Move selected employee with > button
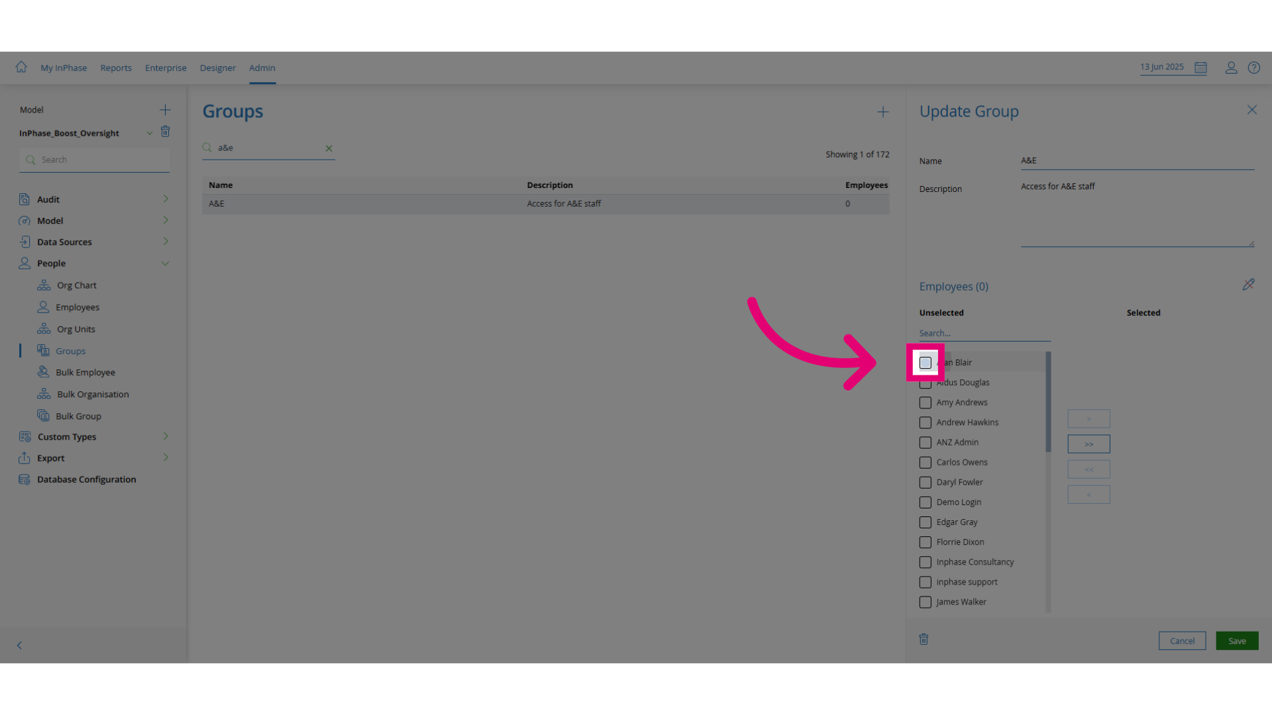Screen dimensions: 1272x715 [1088, 418]
